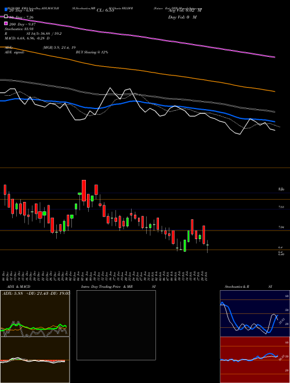The image size is (290, 383).
Task: Click the 'ADX signal:' label
Action: tap(14, 52)
